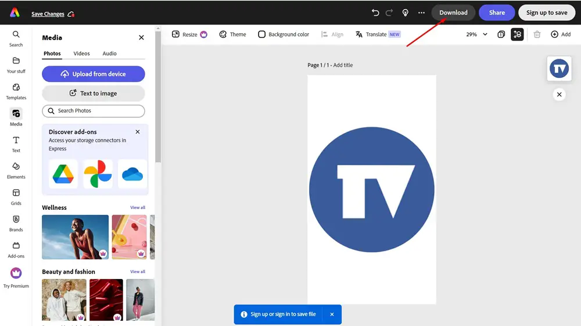The width and height of the screenshot is (581, 326).
Task: Open the Search sidebar panel
Action: click(16, 39)
